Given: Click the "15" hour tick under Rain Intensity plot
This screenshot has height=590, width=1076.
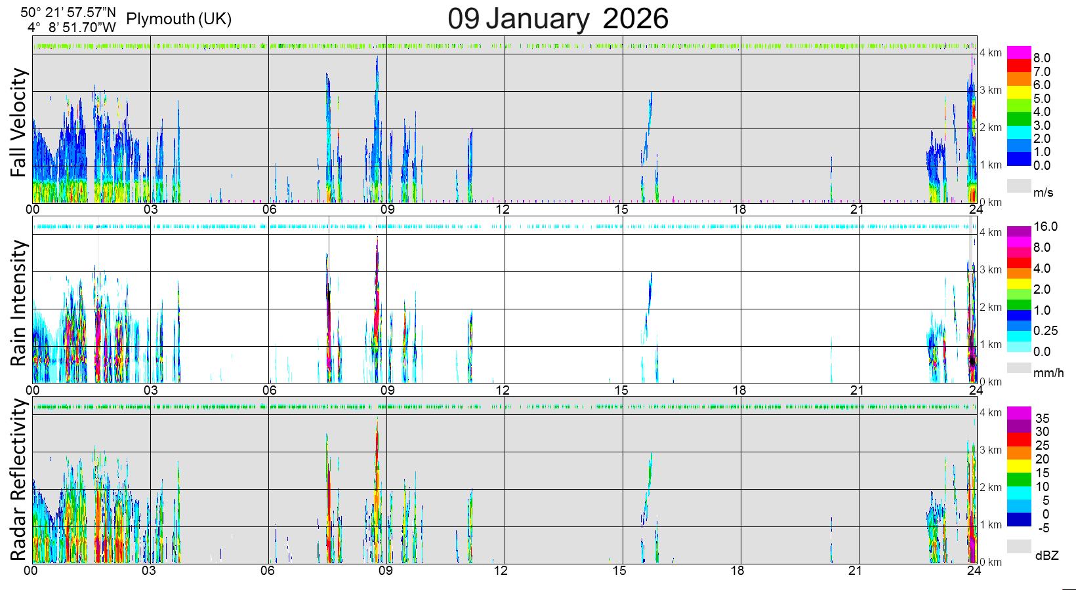Looking at the screenshot, I should tap(621, 389).
